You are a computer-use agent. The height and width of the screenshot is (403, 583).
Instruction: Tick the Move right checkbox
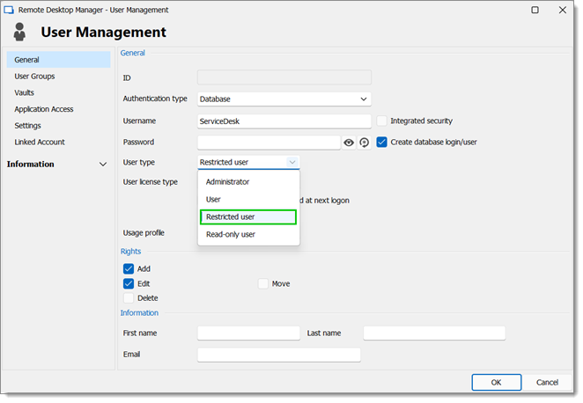tap(263, 284)
